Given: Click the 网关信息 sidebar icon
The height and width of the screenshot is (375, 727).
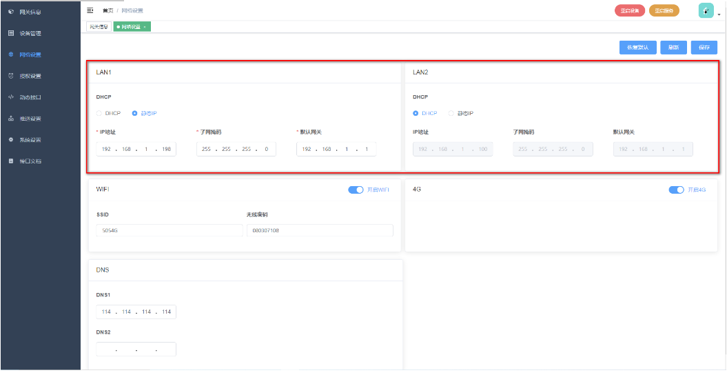Looking at the screenshot, I should click(10, 12).
